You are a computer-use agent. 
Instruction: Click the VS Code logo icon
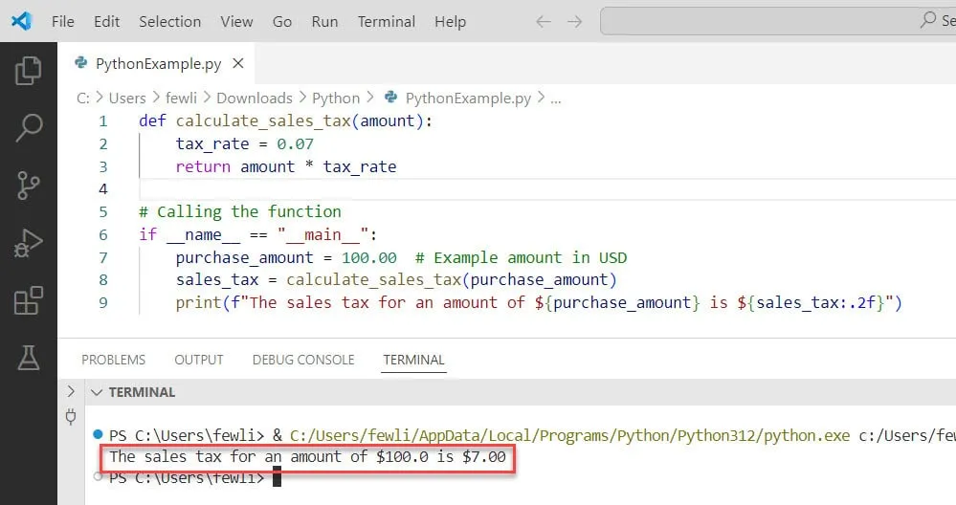[21, 21]
